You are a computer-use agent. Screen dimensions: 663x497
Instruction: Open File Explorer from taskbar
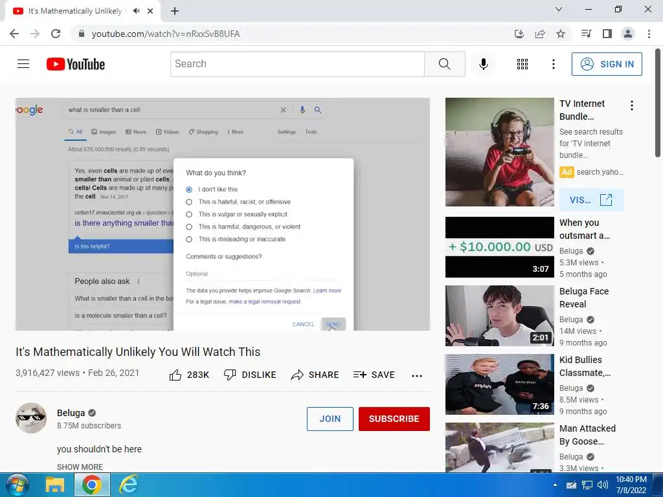[x=55, y=485]
